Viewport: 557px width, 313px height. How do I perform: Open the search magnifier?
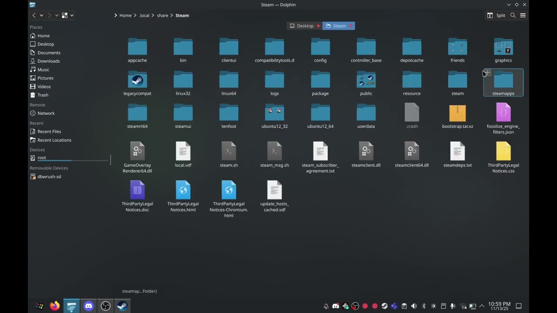click(x=513, y=15)
